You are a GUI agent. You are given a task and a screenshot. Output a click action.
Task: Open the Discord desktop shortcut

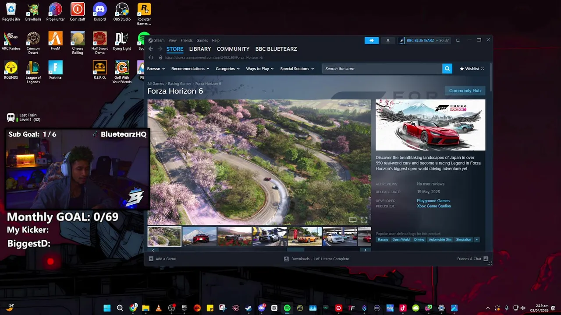(x=100, y=12)
